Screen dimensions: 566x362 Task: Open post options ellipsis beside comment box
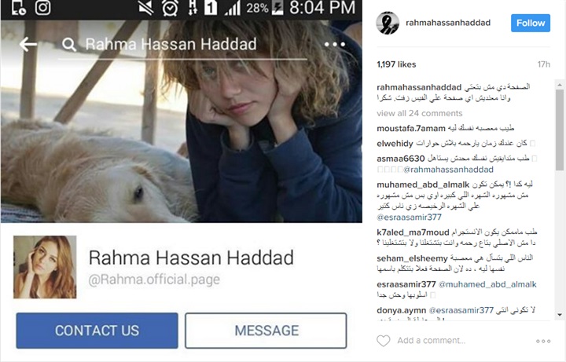(543, 341)
